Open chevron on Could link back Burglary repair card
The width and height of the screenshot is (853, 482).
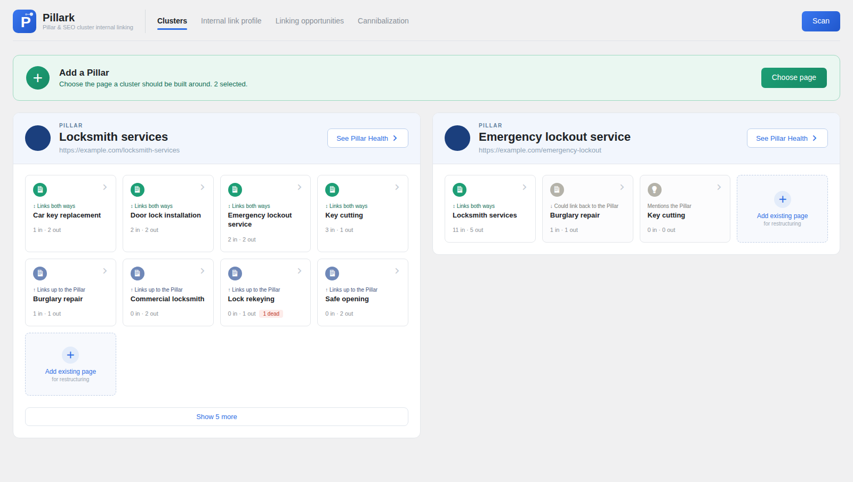[622, 187]
